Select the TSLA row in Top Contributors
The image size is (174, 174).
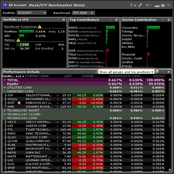tap(94, 55)
